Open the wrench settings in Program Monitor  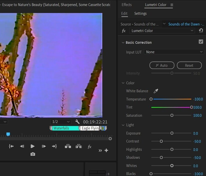77,122
